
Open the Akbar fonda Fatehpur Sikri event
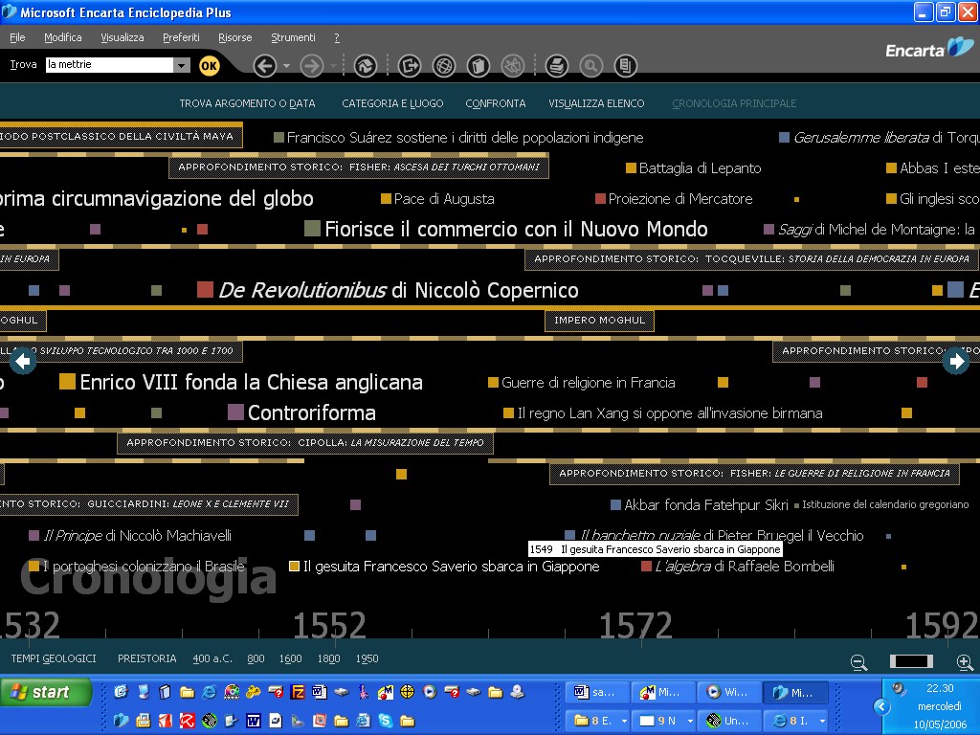pos(700,505)
